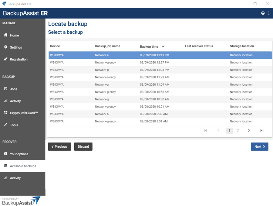This screenshot has height=206, width=273.
Task: Maximize the BackupAssist ER window
Action: 255,4
